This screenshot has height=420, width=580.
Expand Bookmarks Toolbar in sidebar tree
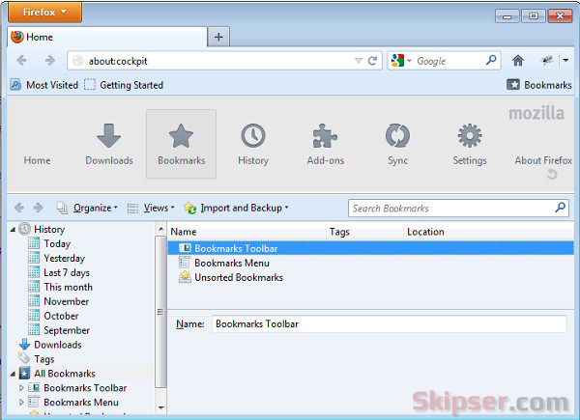click(x=21, y=388)
